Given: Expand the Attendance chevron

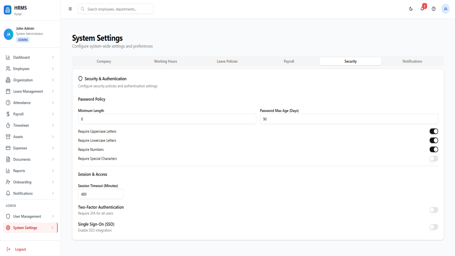Looking at the screenshot, I should click(x=53, y=103).
